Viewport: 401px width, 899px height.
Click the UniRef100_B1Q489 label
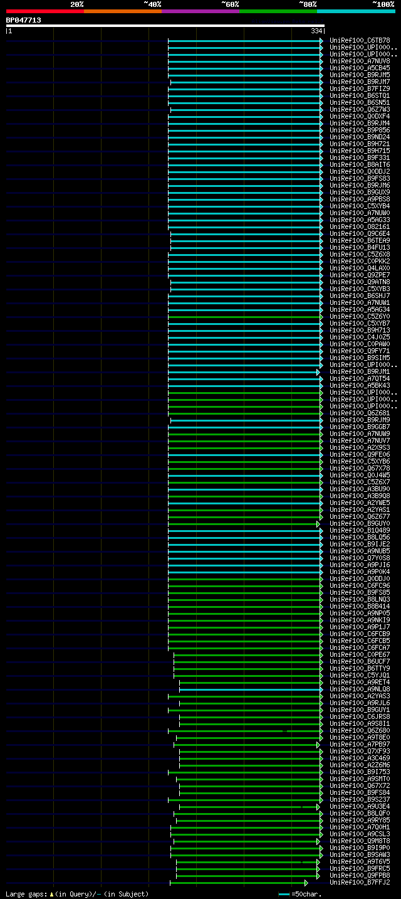pos(360,531)
